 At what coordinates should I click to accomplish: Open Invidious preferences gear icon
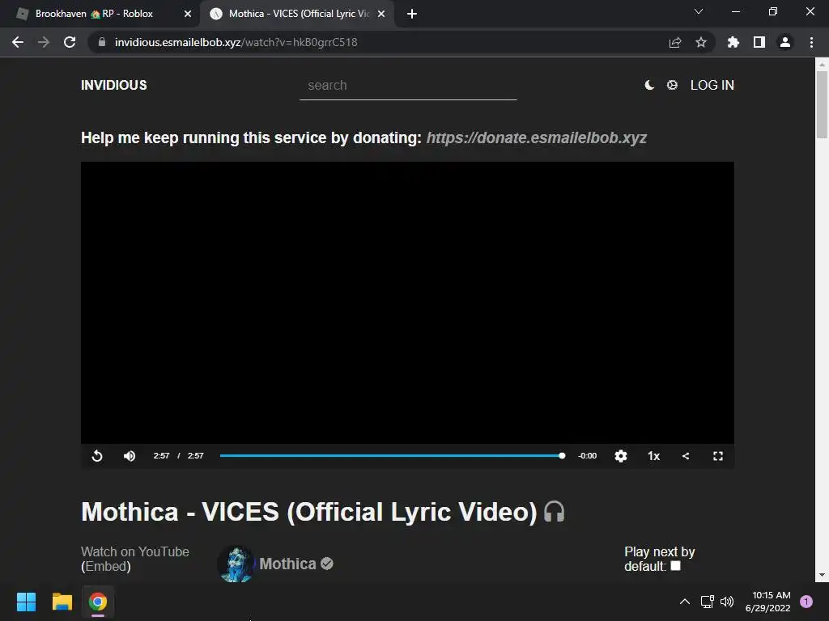[672, 85]
